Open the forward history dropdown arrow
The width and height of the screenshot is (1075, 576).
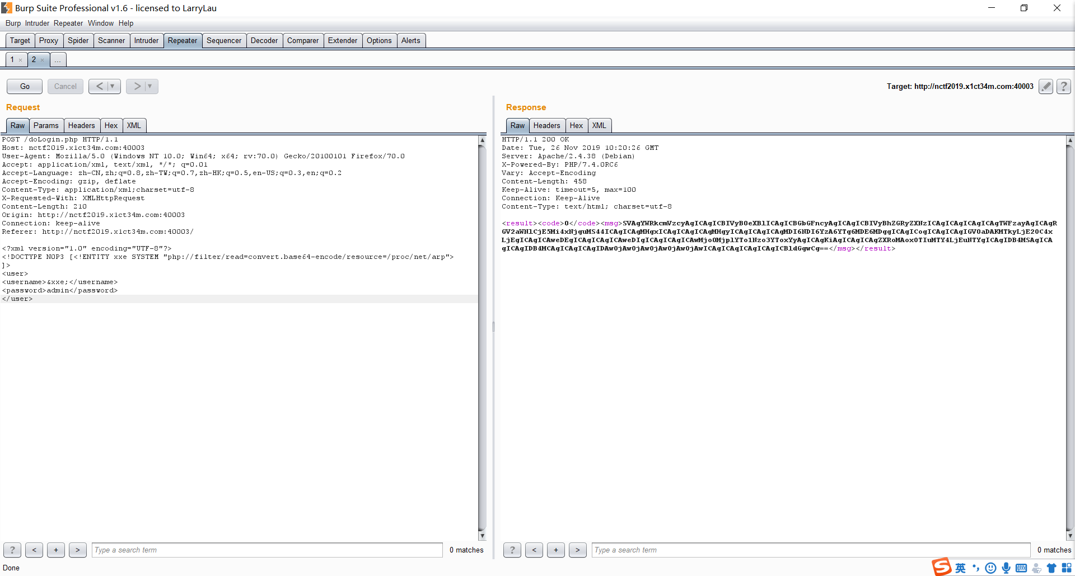pos(151,86)
